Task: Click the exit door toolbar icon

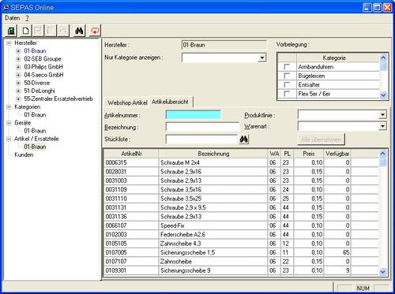Action: pos(11,31)
